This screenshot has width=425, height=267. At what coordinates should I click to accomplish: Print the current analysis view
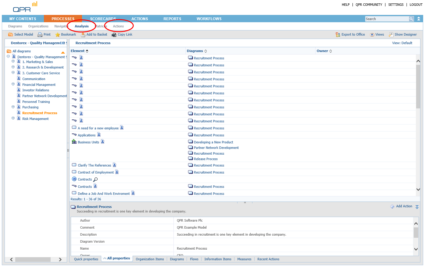[44, 34]
